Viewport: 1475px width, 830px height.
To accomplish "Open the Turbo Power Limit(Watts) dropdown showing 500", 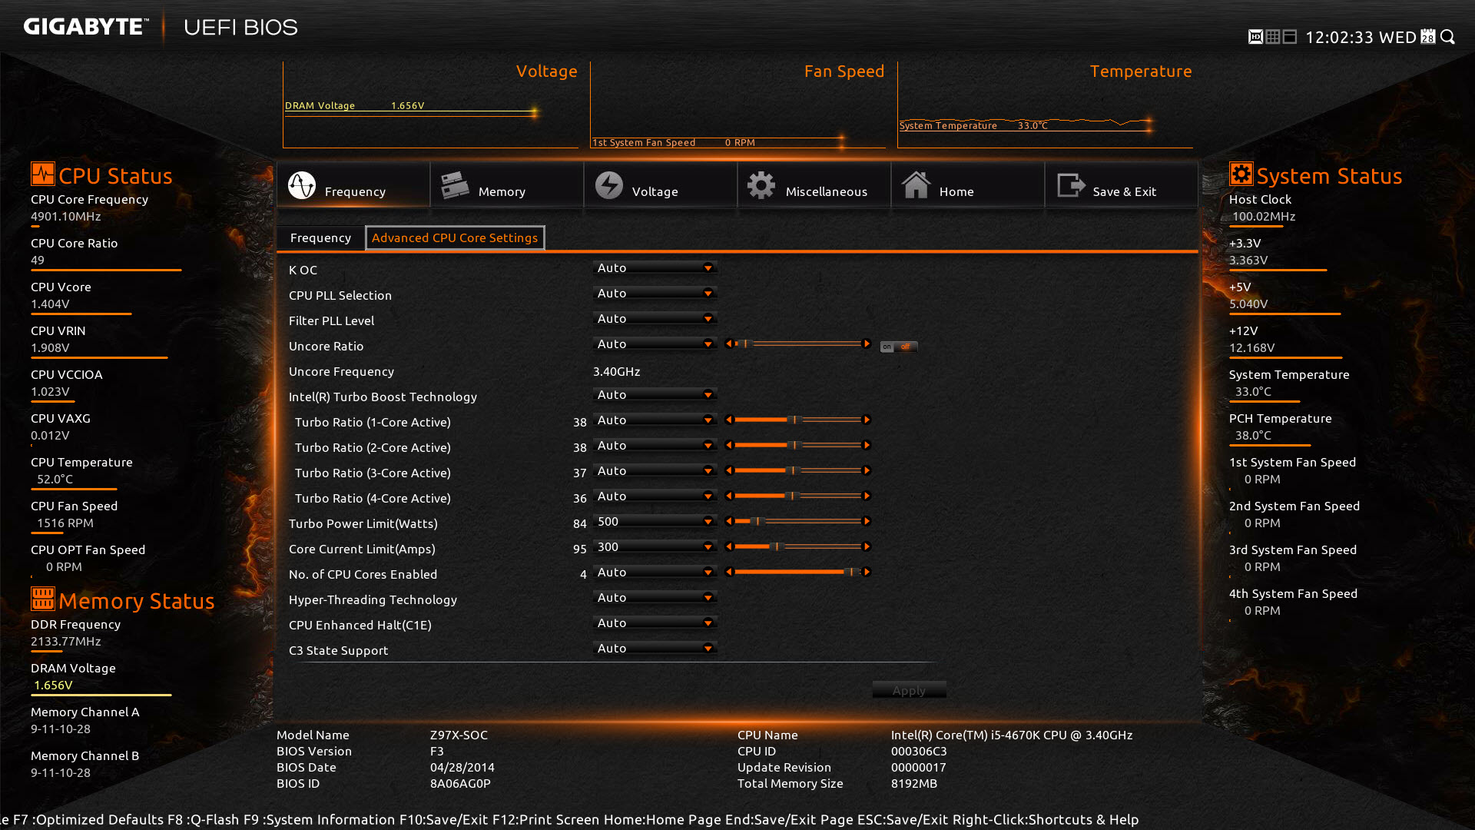I will click(655, 521).
